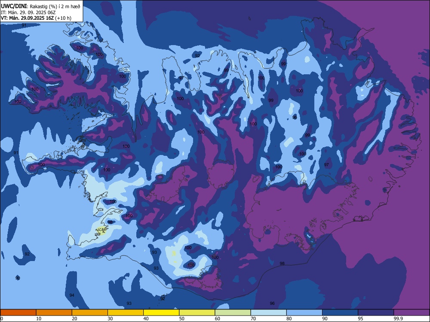Click the dark orange 0–10 legend swatch
430x322 pixels.
(18, 313)
